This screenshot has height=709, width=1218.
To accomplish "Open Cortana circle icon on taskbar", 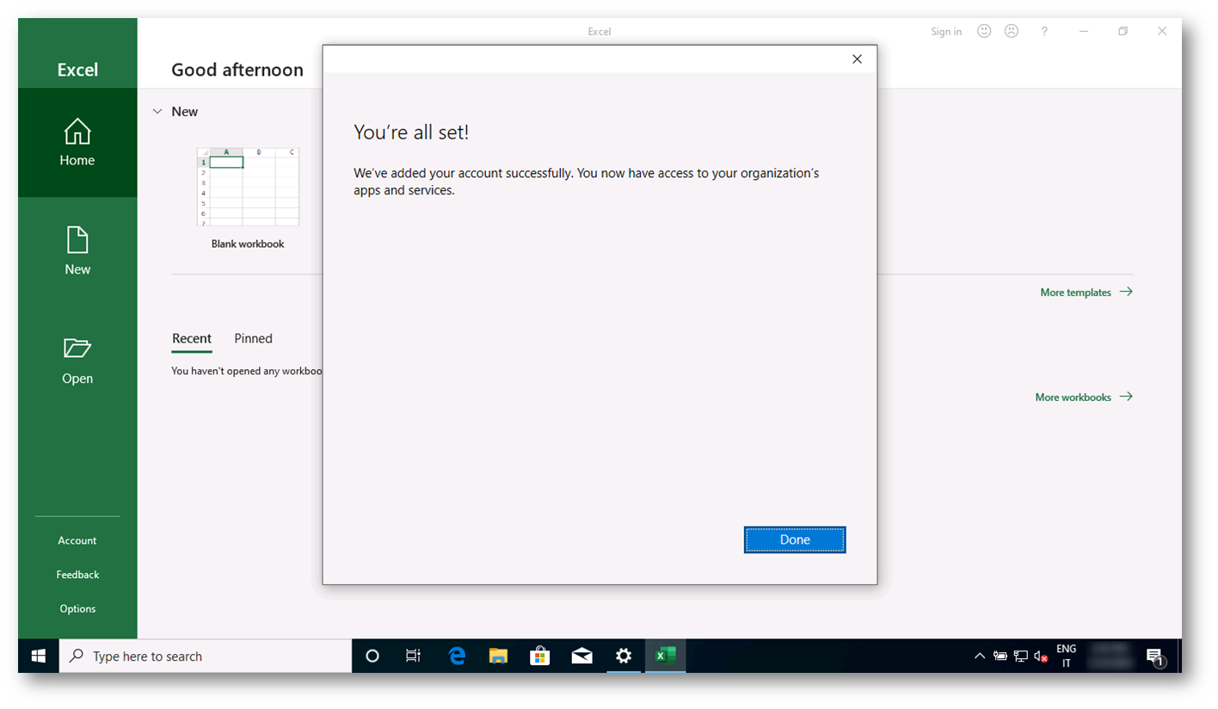I will 372,656.
